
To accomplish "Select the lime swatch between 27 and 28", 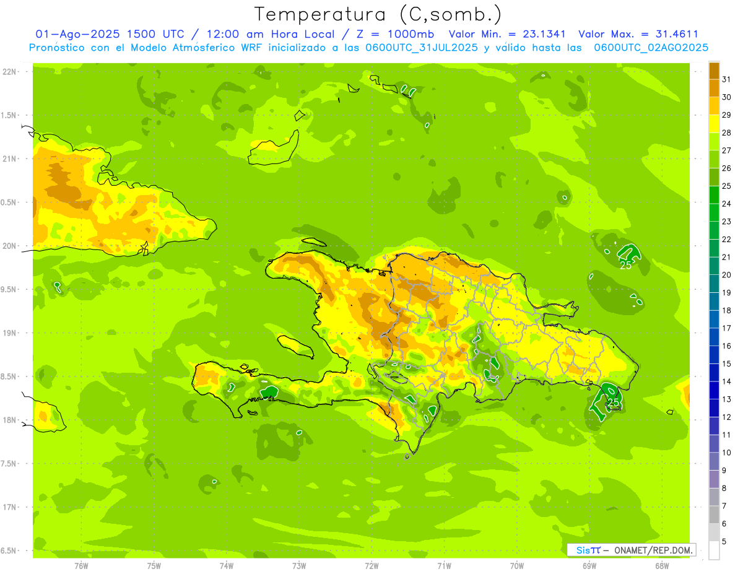I will point(714,141).
